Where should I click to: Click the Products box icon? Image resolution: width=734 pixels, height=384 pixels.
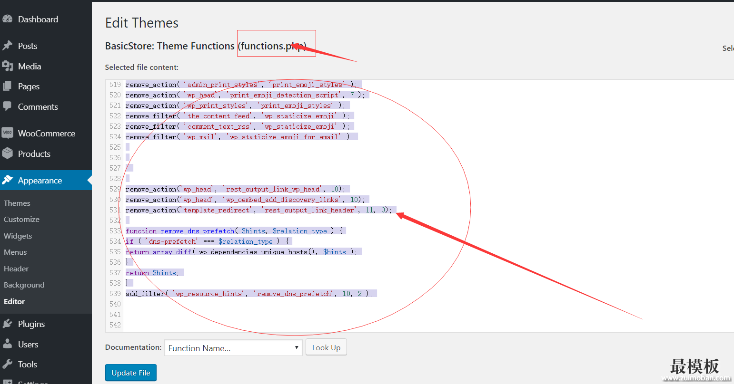click(7, 154)
